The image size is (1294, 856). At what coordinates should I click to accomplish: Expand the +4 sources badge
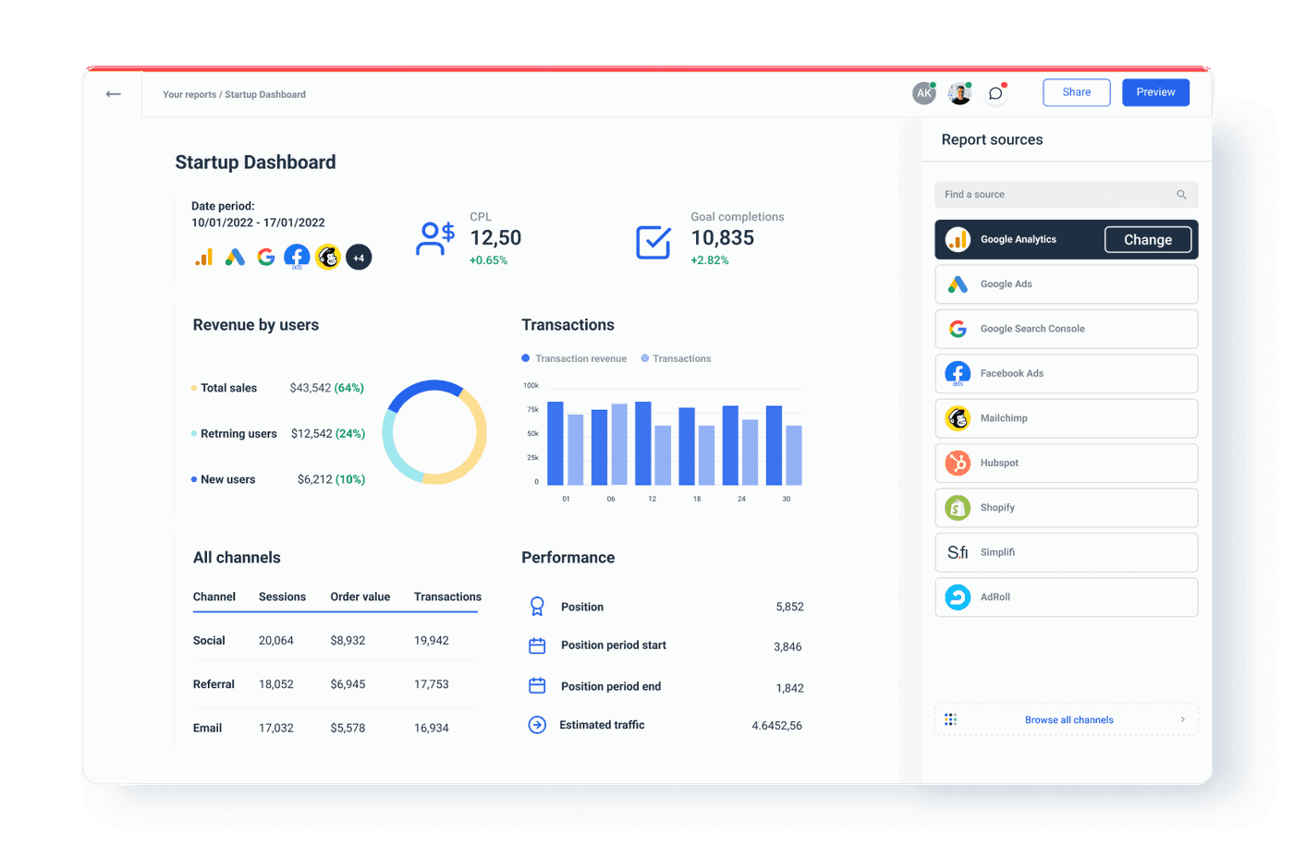click(x=359, y=258)
